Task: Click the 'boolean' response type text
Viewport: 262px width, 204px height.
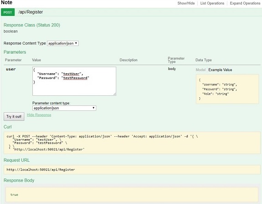Action: pos(10,31)
